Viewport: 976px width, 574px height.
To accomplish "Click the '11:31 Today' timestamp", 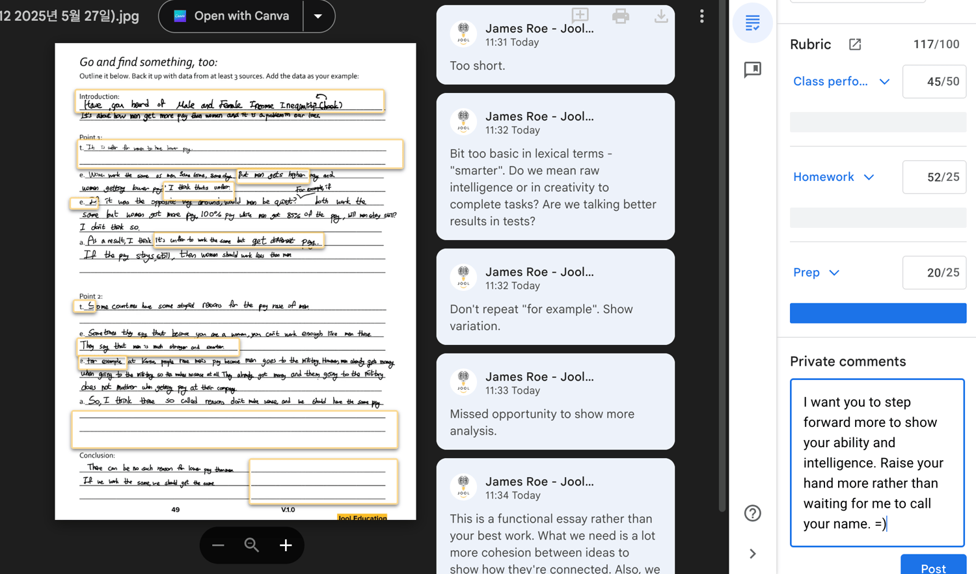I will (512, 42).
